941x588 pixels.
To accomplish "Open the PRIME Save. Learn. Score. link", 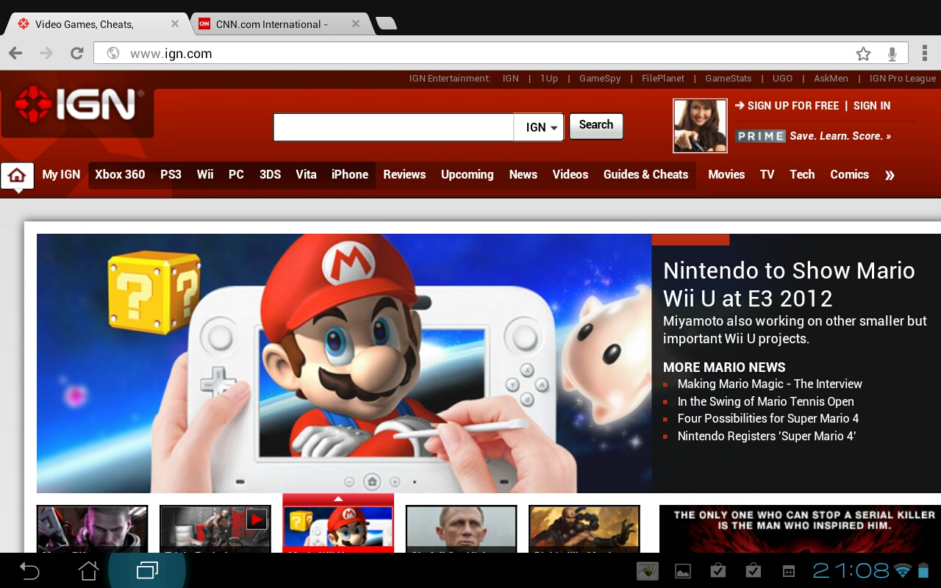I will click(813, 136).
